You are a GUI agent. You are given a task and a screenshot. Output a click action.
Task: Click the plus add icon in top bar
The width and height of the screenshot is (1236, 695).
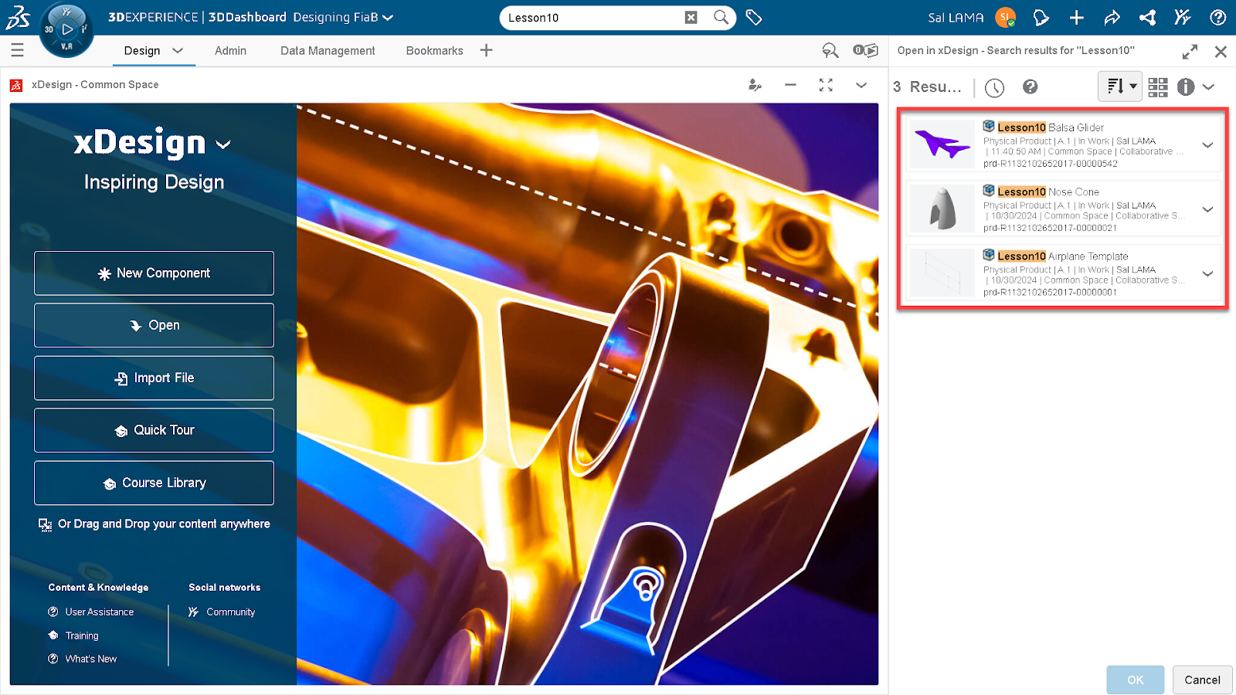[1076, 17]
